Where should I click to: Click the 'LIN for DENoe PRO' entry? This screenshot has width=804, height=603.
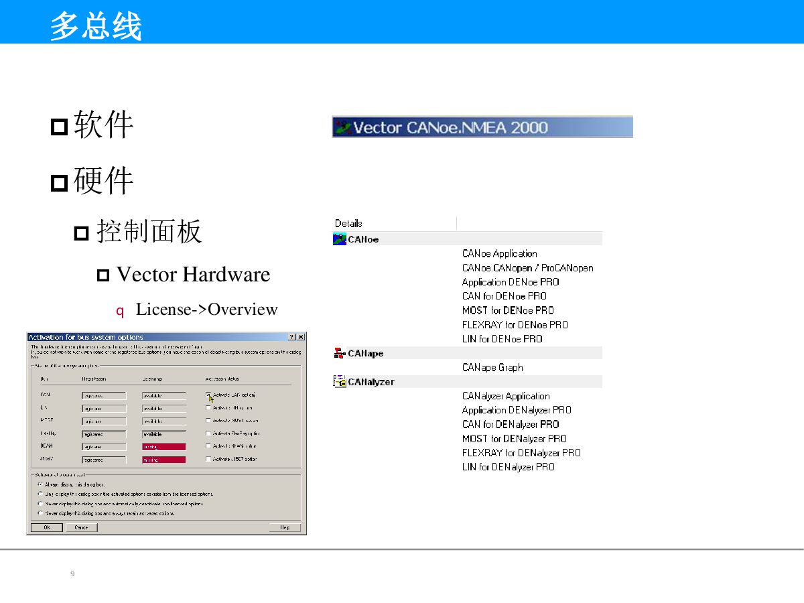pyautogui.click(x=503, y=338)
